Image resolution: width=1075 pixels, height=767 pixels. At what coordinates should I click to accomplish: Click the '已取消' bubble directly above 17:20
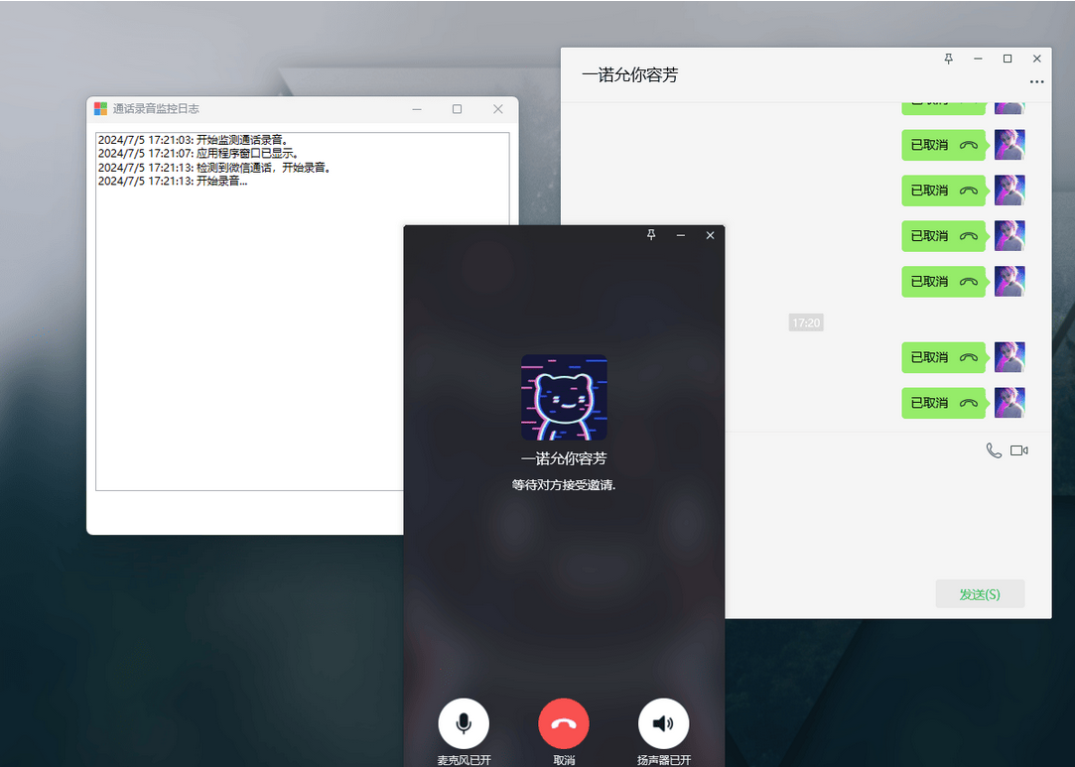pyautogui.click(x=943, y=282)
